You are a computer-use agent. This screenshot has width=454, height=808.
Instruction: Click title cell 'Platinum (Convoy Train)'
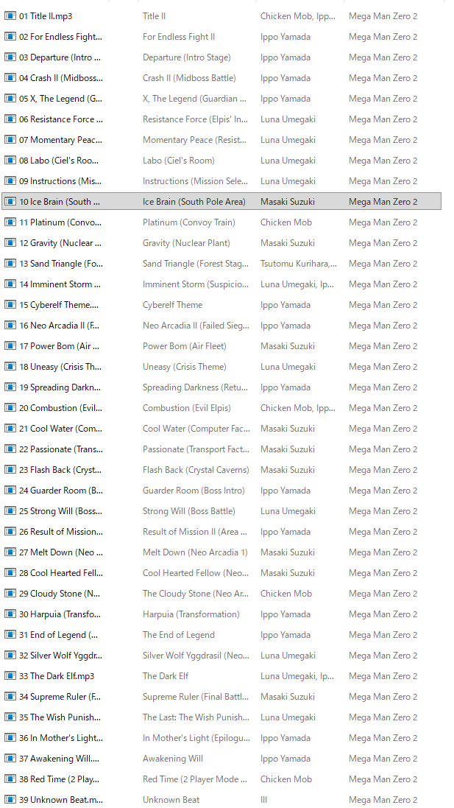[189, 222]
